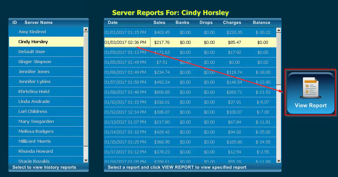
Task: Click reports table scroll down arrow
Action: 279,161
